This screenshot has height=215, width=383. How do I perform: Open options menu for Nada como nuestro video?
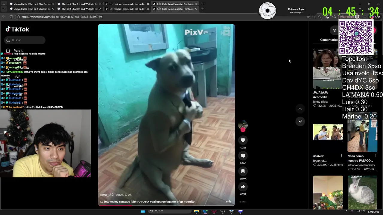click(376, 156)
